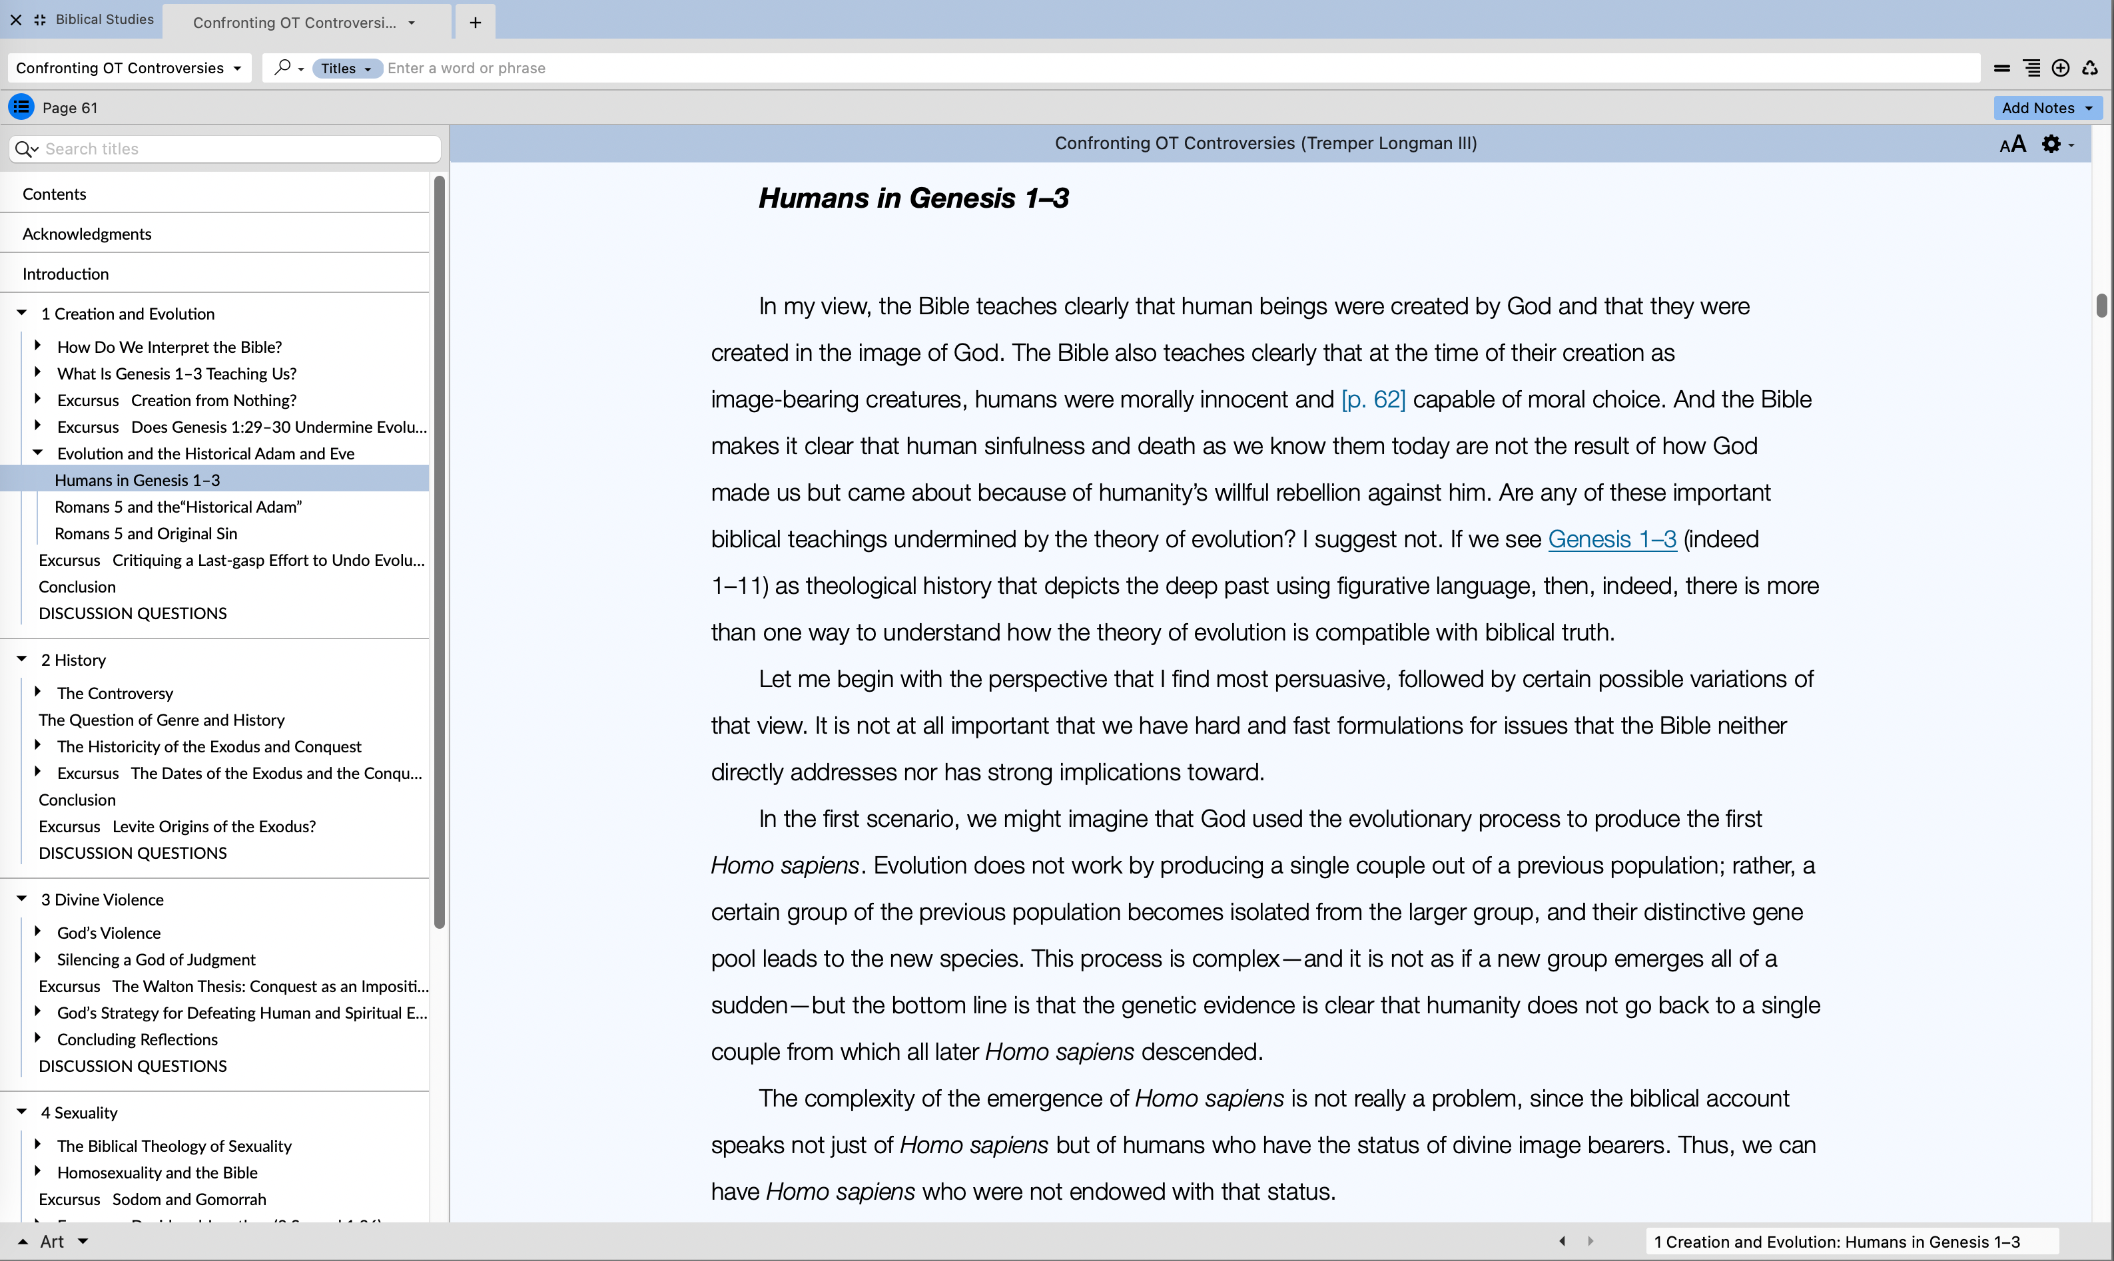Go to previous section with left arrow
This screenshot has width=2114, height=1261.
coord(1563,1240)
